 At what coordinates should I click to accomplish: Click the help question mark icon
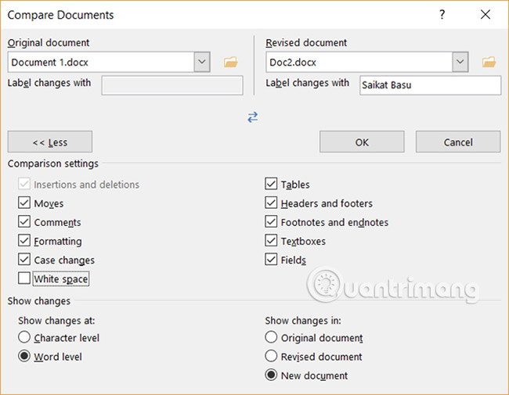[x=442, y=15]
